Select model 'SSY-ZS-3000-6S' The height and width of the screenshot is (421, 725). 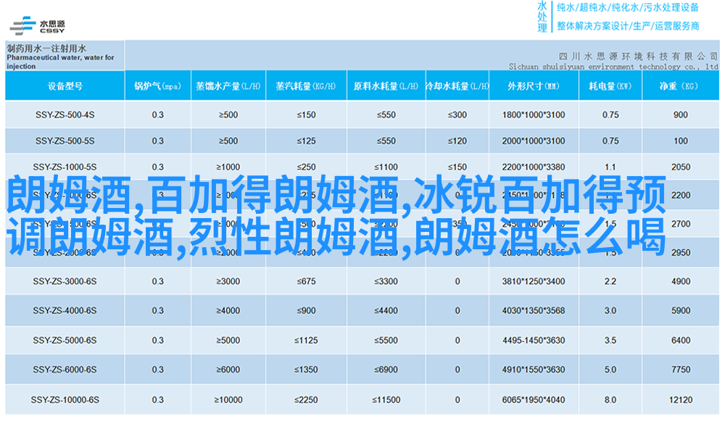click(65, 281)
